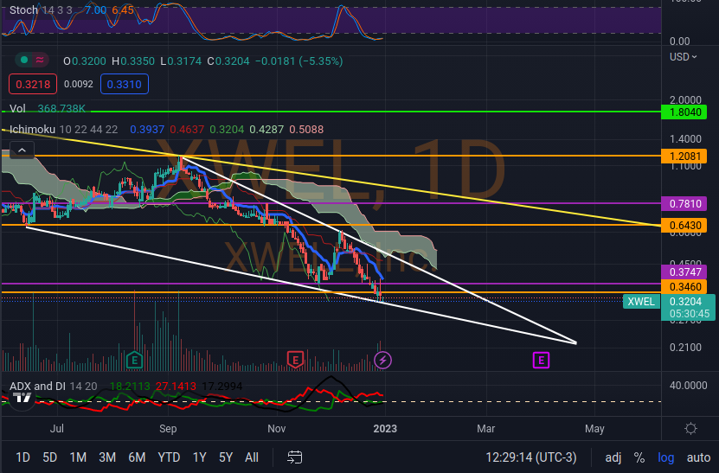Open the timezone menu showing UTC-3
719x473 pixels.
tap(531, 457)
